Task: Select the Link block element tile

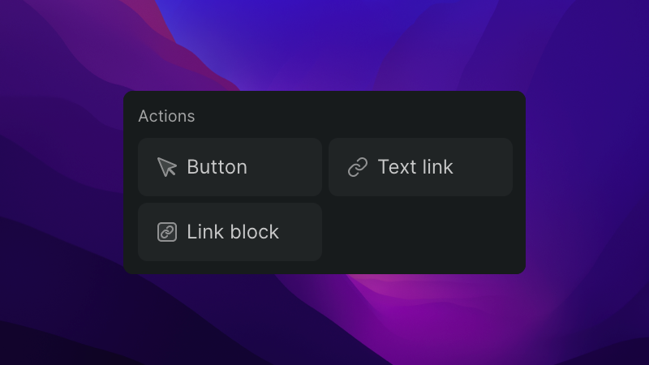Action: (230, 232)
